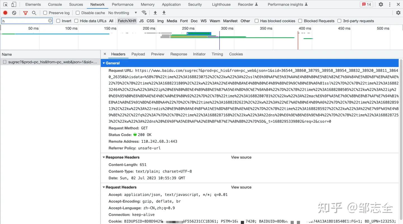Click View source for Response Headers
The height and width of the screenshot is (224, 403).
[x=241, y=157]
